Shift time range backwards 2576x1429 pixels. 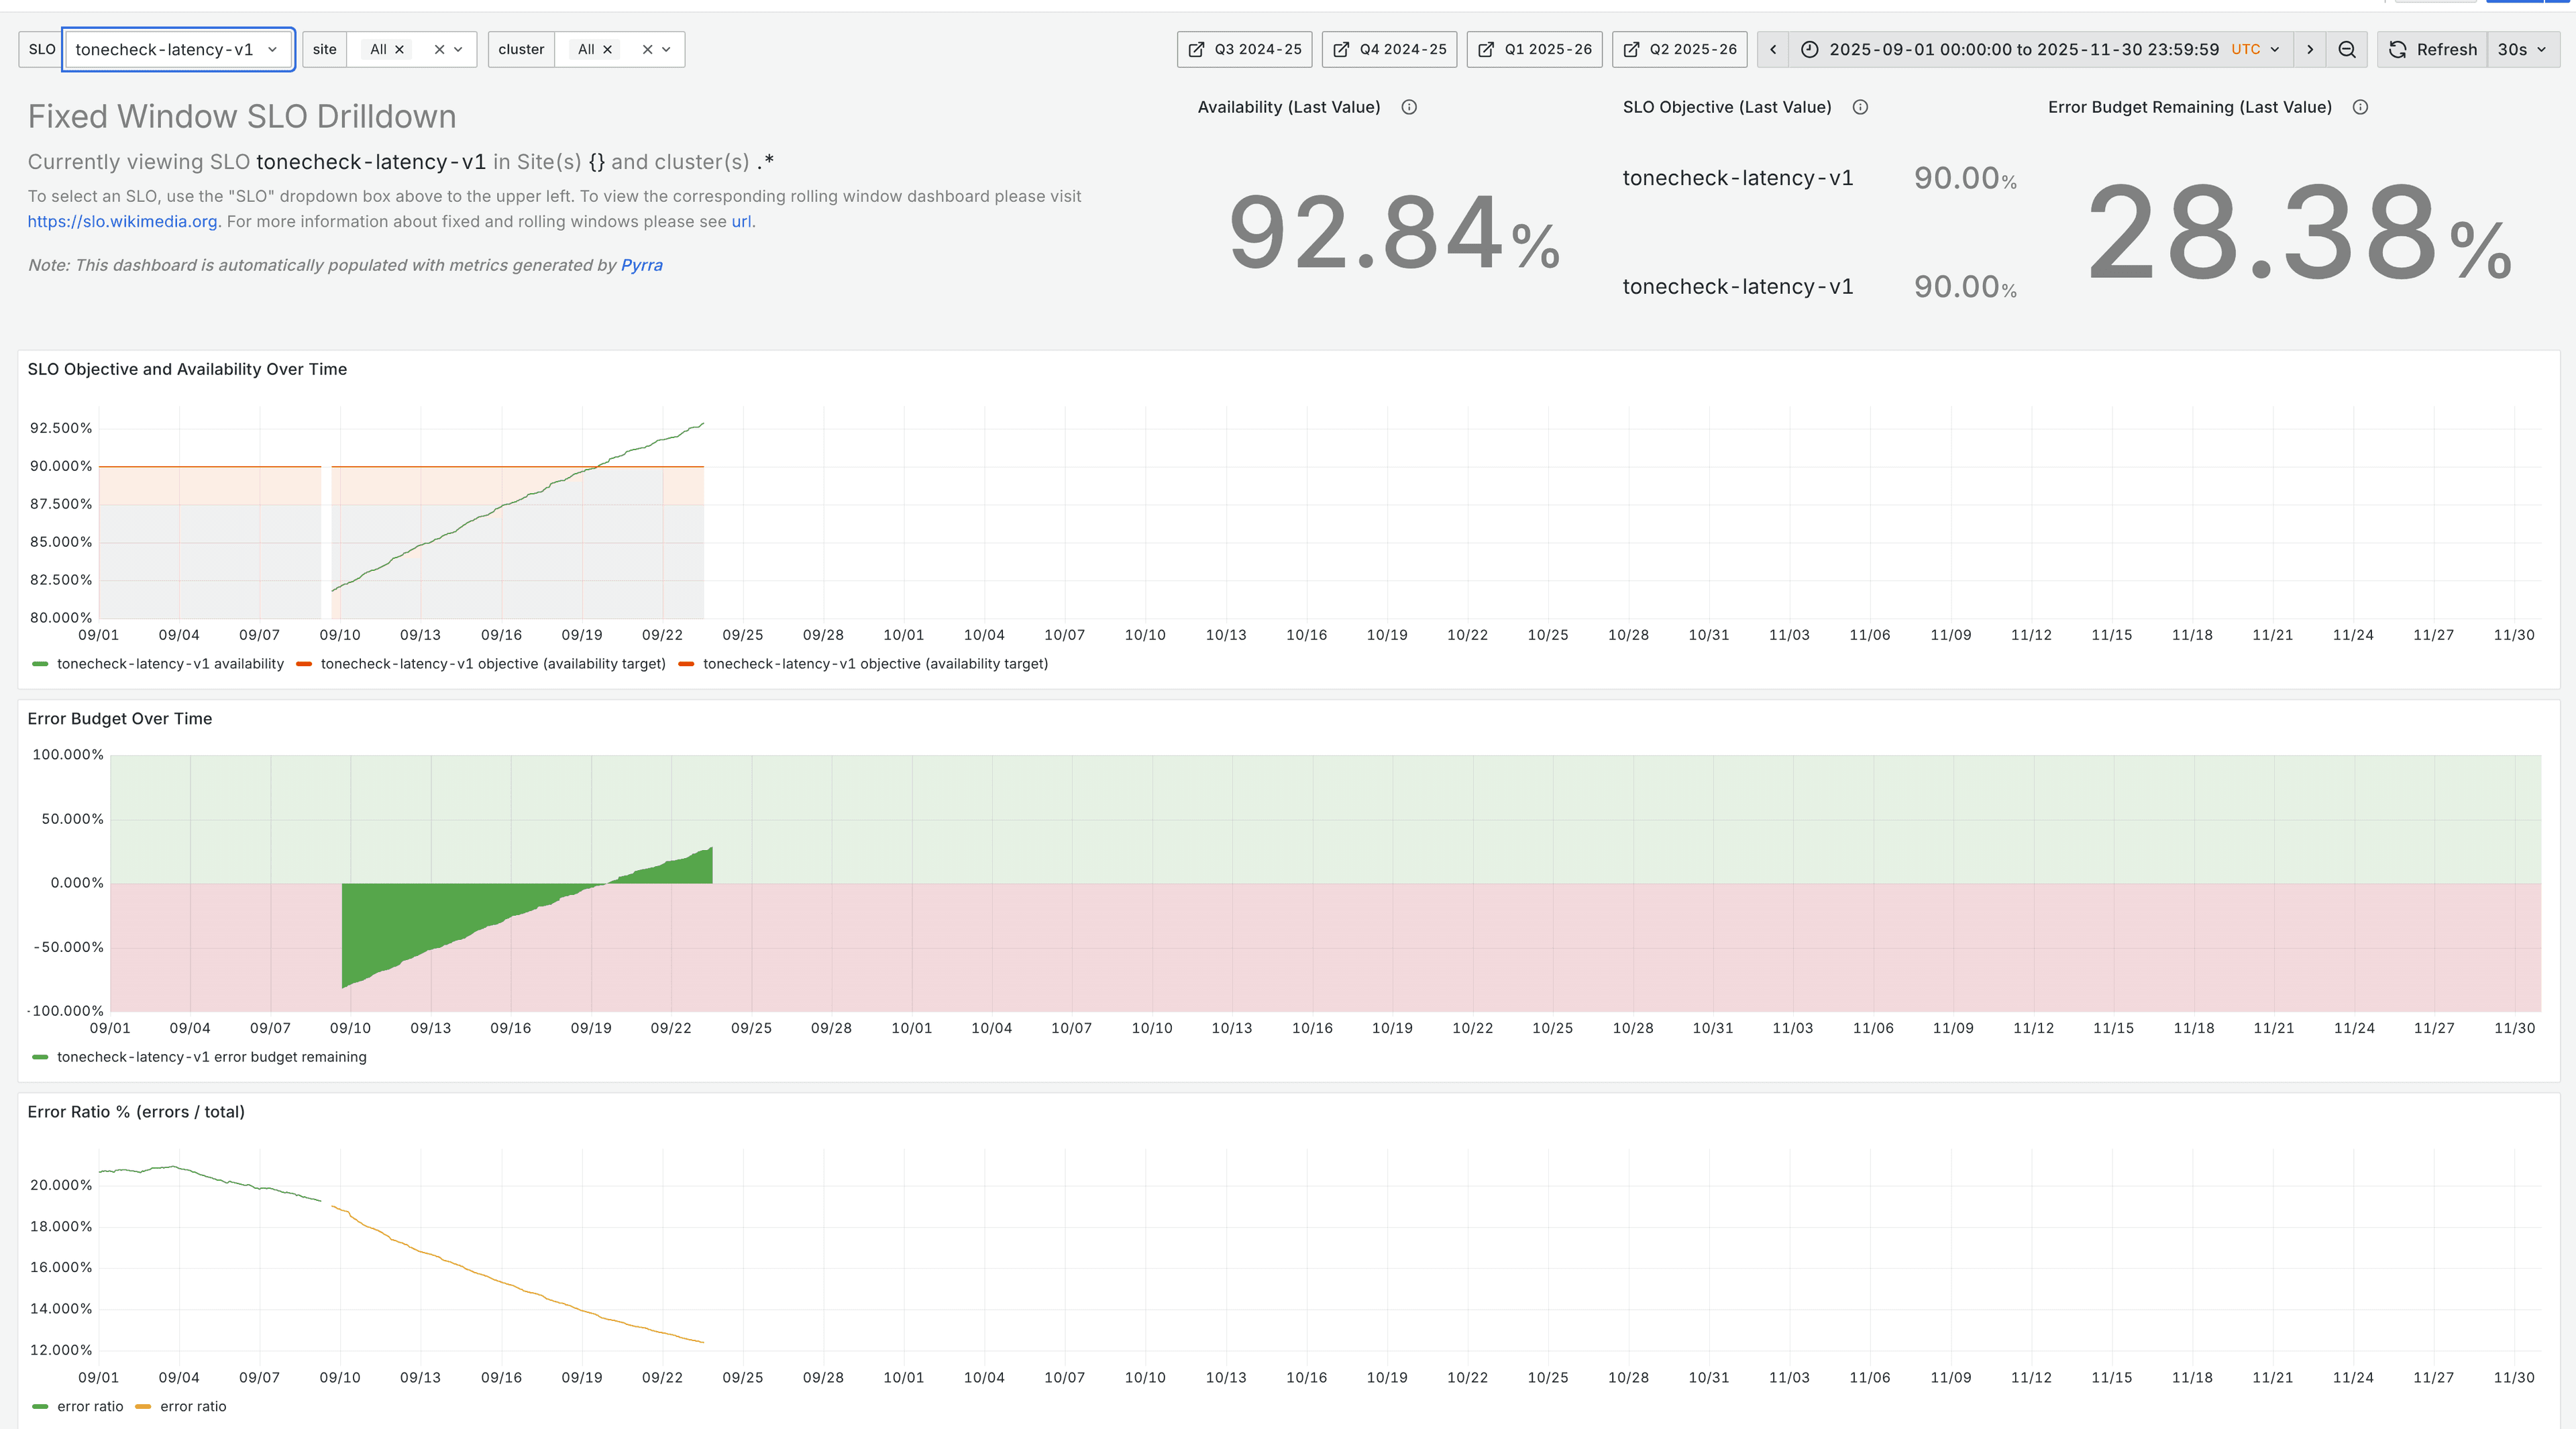[x=1773, y=49]
